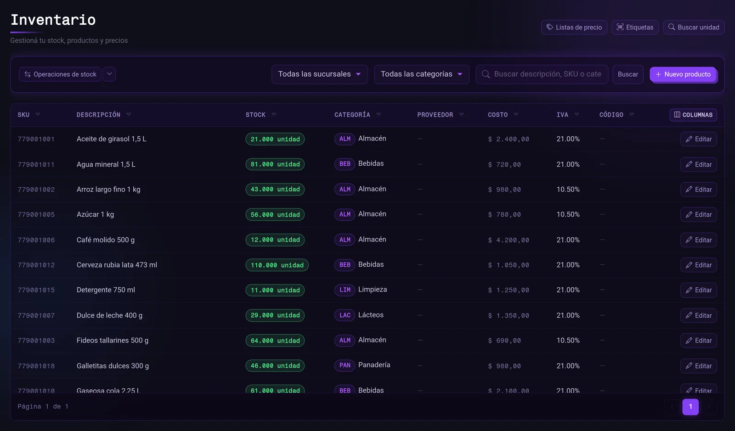Viewport: 735px width, 431px height.
Task: Edit Dulce de leche 400 g row
Action: tap(699, 315)
